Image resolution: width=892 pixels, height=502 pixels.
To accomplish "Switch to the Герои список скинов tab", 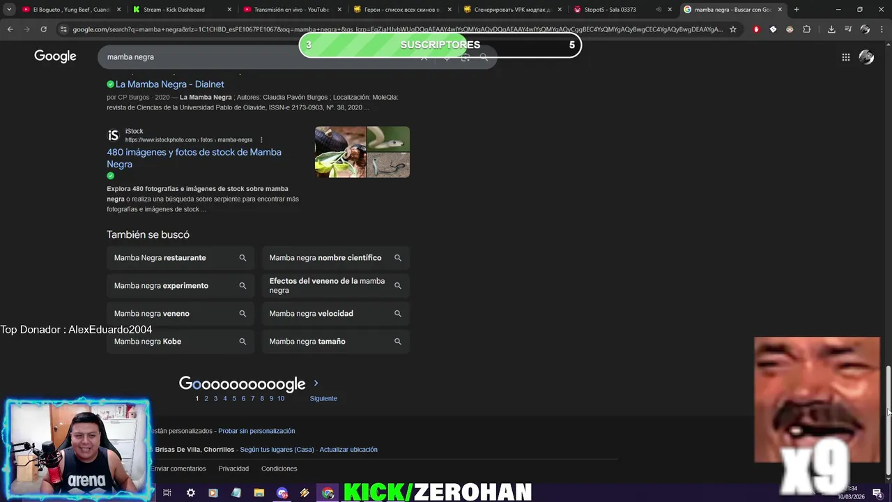I will pos(401,10).
